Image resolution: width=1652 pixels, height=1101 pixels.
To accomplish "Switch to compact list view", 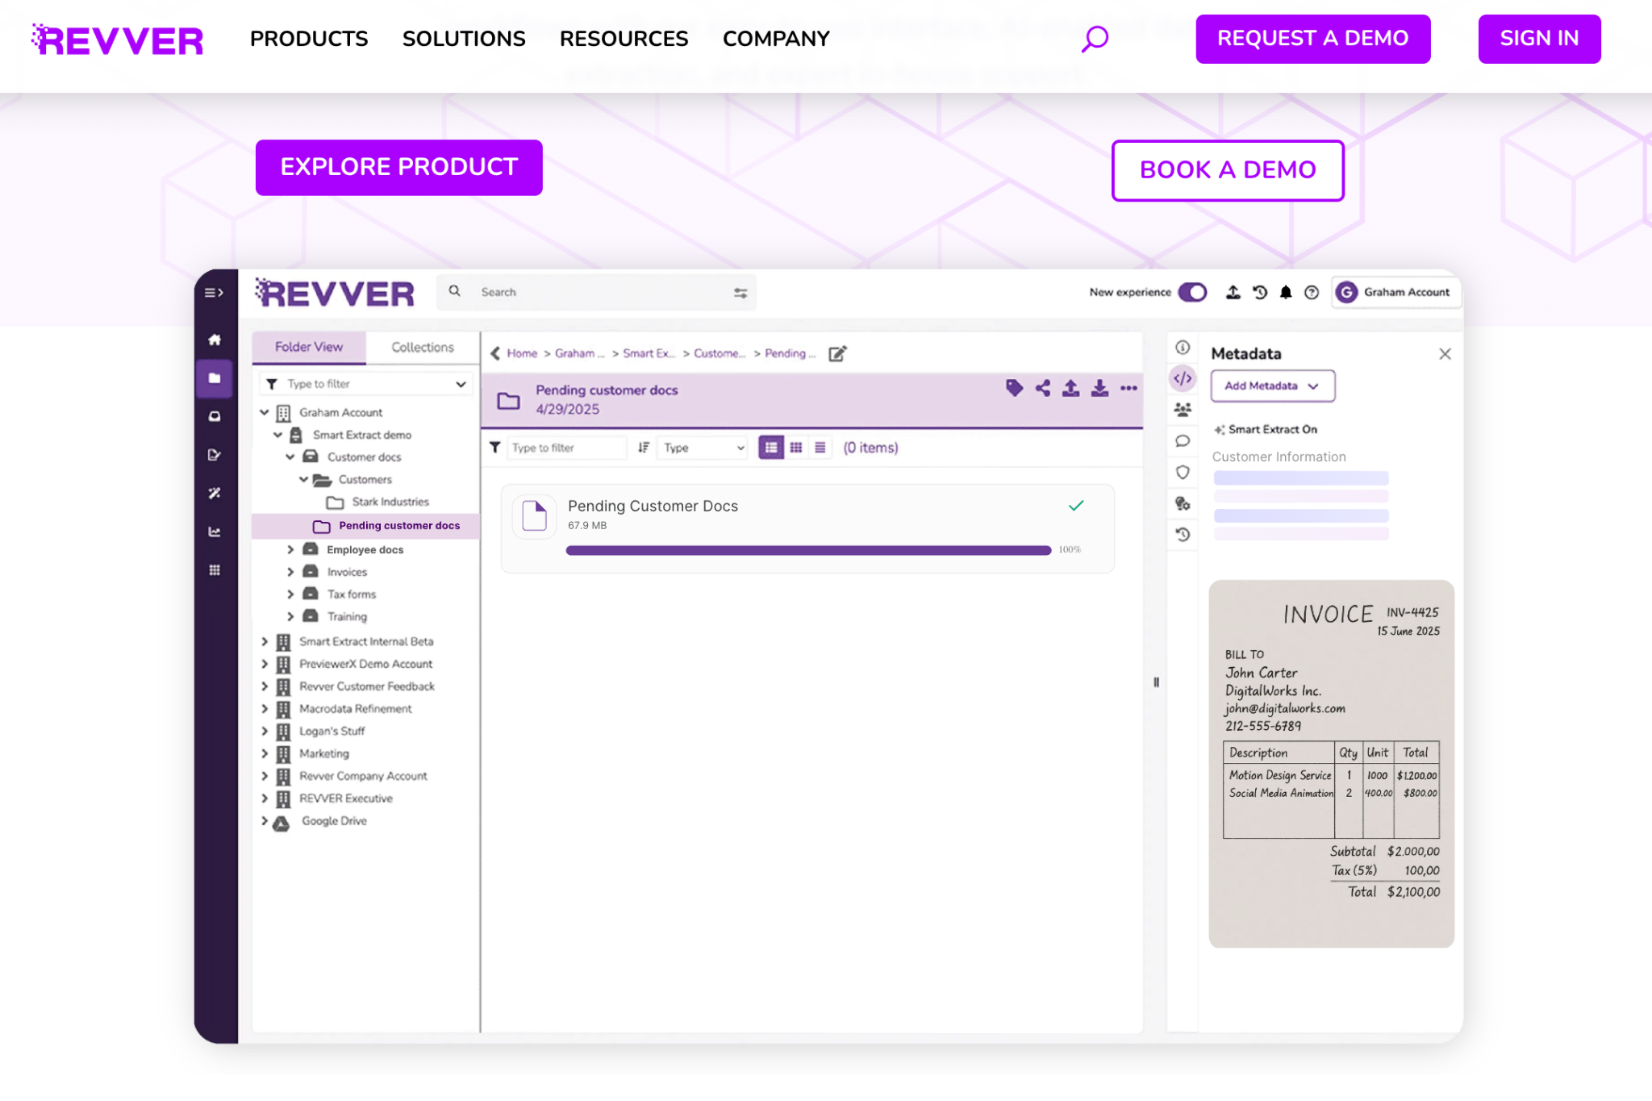I will [x=820, y=448].
